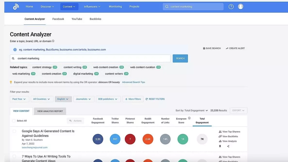
Task: Click the info icon beside 'URL or domain'
Action: (53, 41)
